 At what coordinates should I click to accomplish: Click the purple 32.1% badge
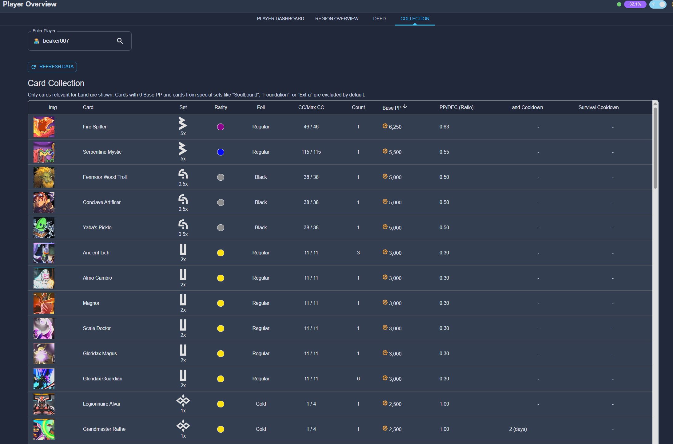coord(635,4)
